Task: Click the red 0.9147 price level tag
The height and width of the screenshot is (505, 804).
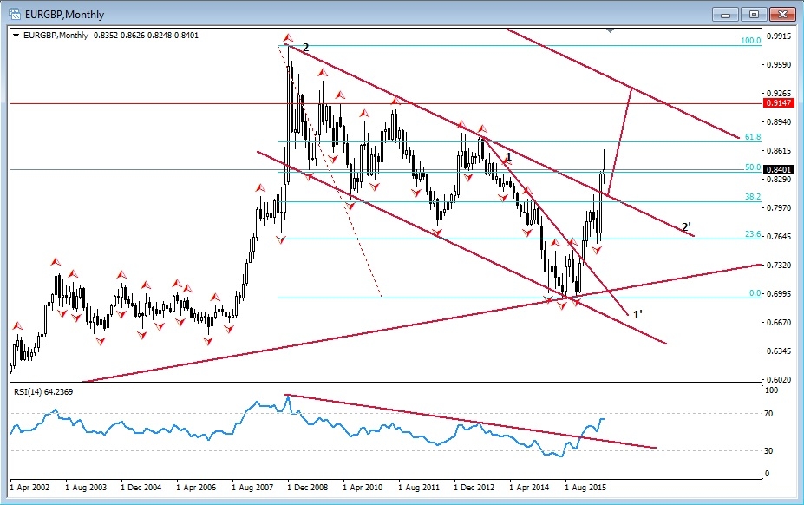Action: [777, 103]
